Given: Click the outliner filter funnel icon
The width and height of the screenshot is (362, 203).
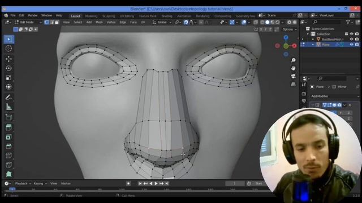Looking at the screenshot, I should click(x=348, y=22).
